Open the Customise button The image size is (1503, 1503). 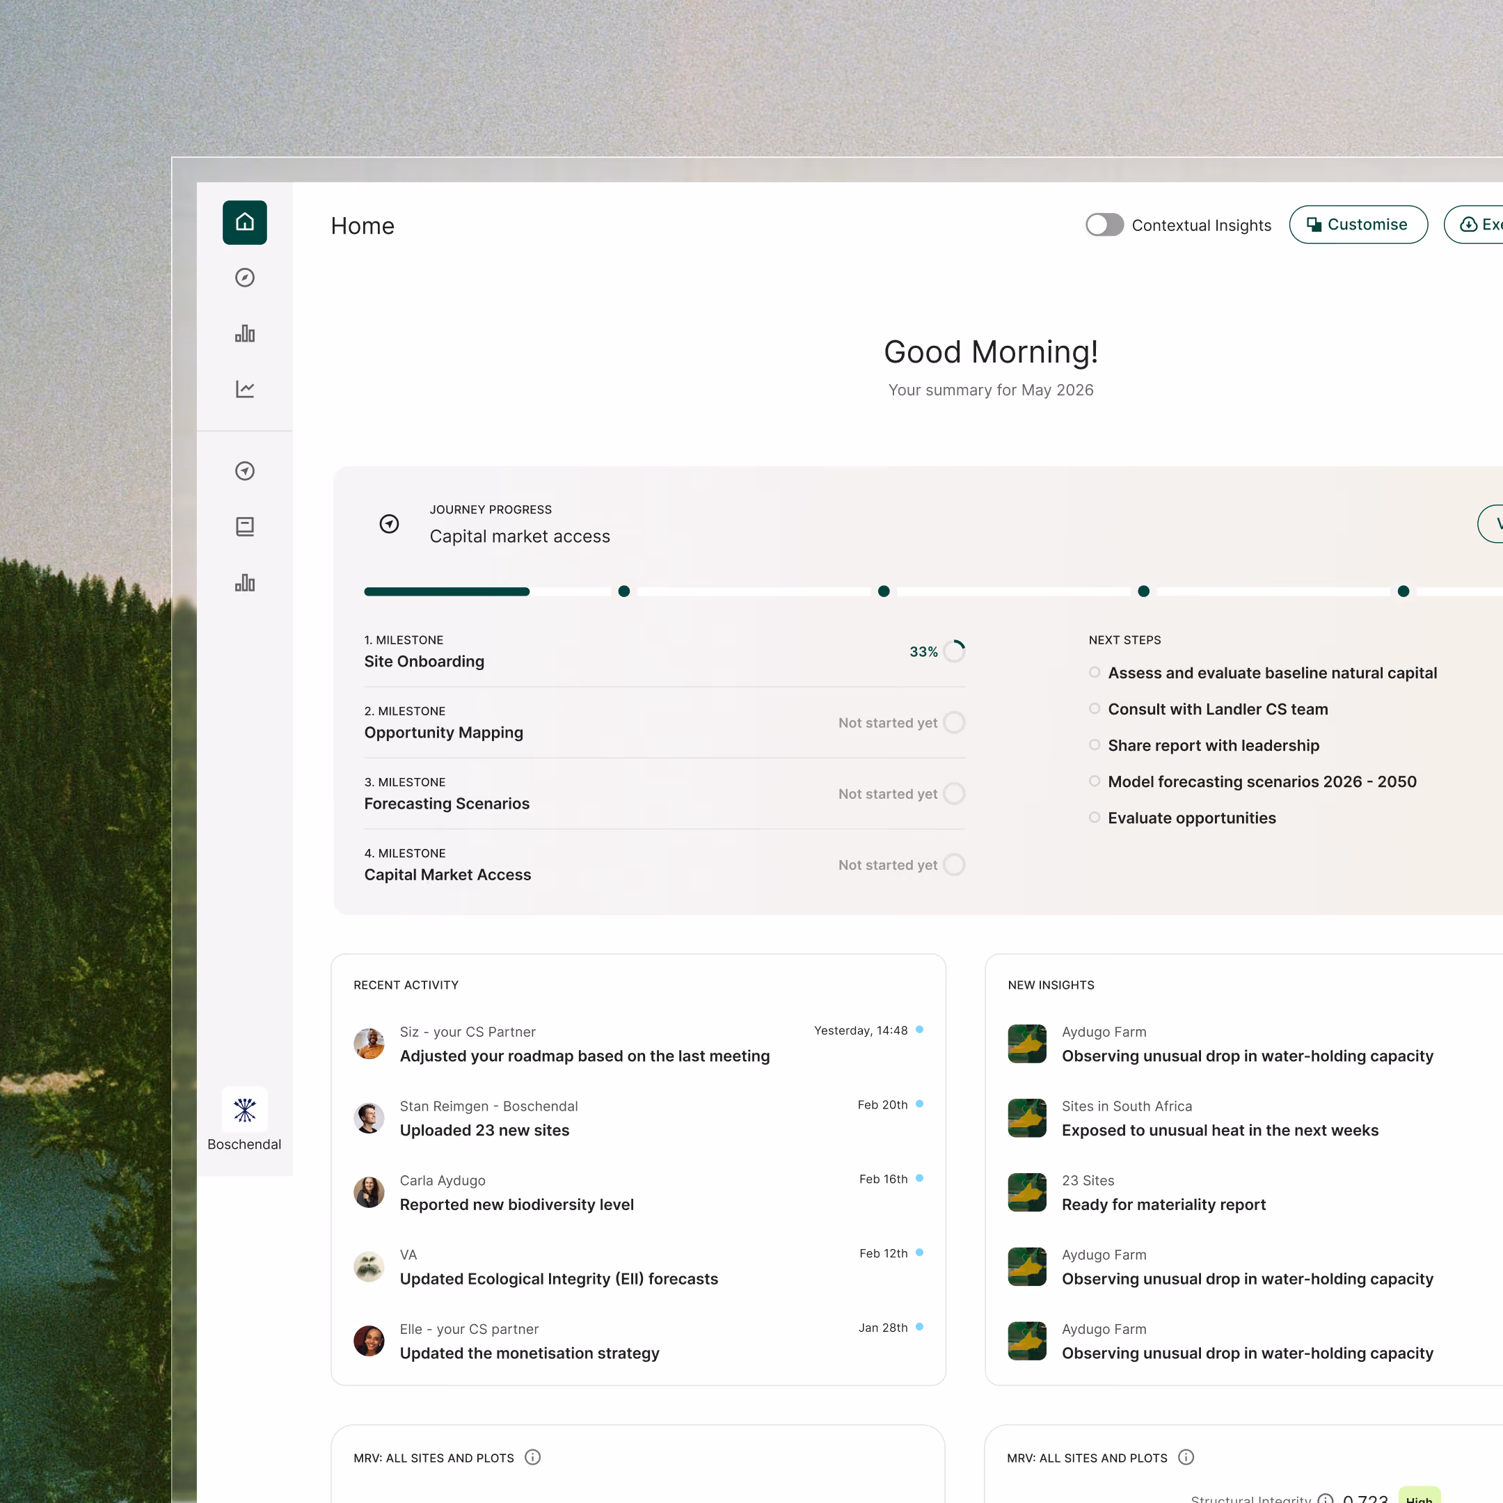coord(1358,225)
